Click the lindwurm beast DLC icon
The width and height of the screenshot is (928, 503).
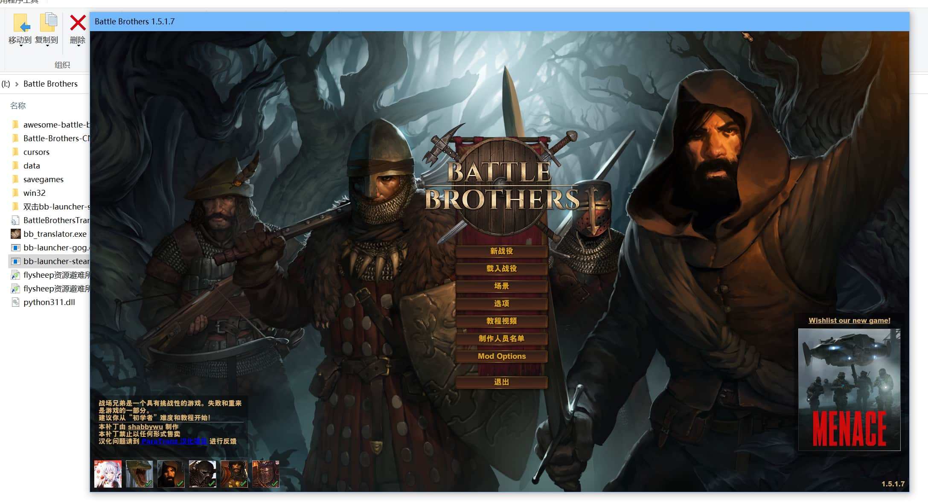pyautogui.click(x=139, y=474)
